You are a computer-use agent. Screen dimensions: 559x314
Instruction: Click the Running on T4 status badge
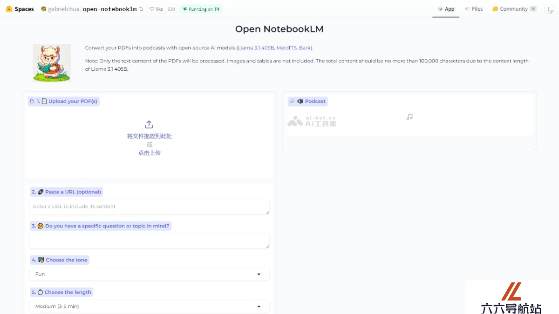[x=201, y=9]
